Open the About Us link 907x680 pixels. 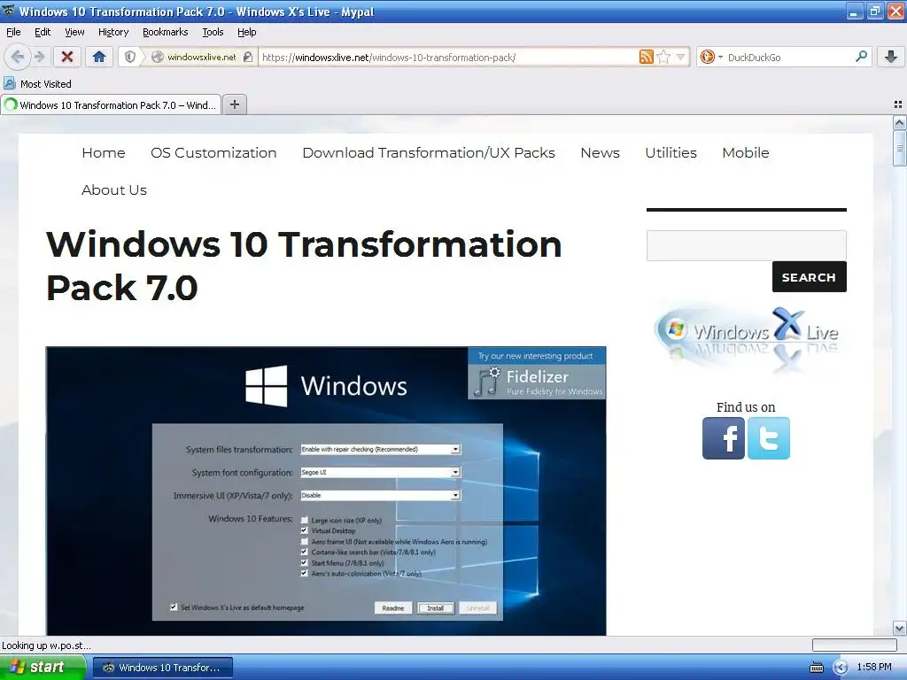(x=114, y=189)
